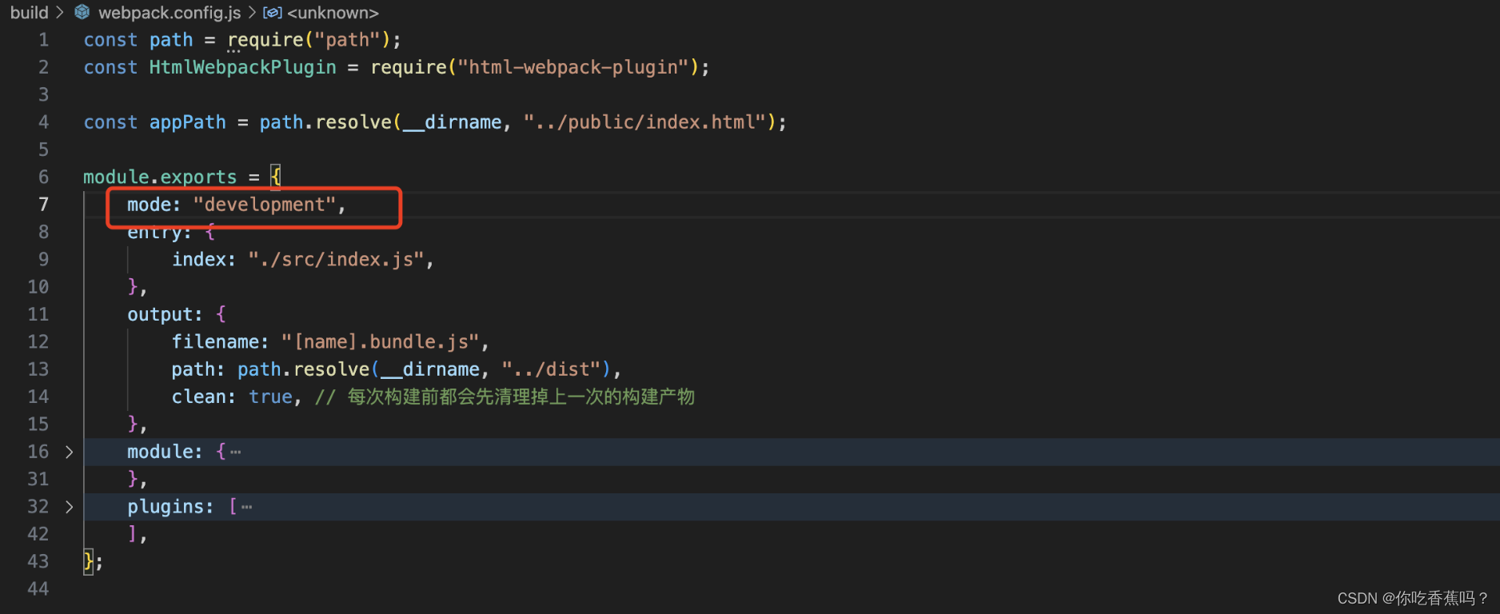This screenshot has width=1500, height=614.
Task: Click module.exports on line 6
Action: [160, 177]
